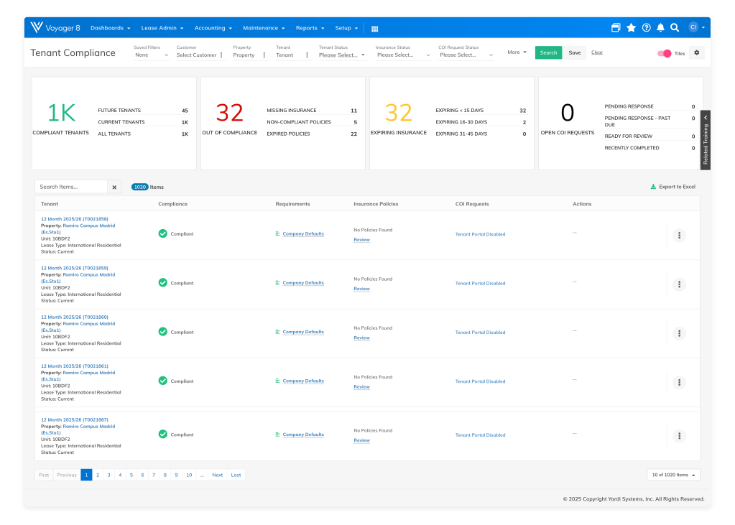Open the actions menu for the first tenant row
The image size is (735, 525).
click(678, 235)
